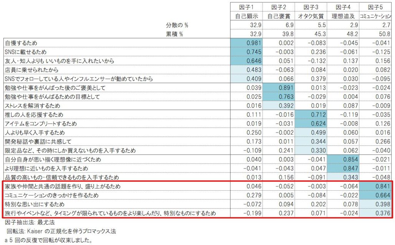
Task: Click the 因子抽出法: 最尤法 footnote
Action: tap(30, 222)
